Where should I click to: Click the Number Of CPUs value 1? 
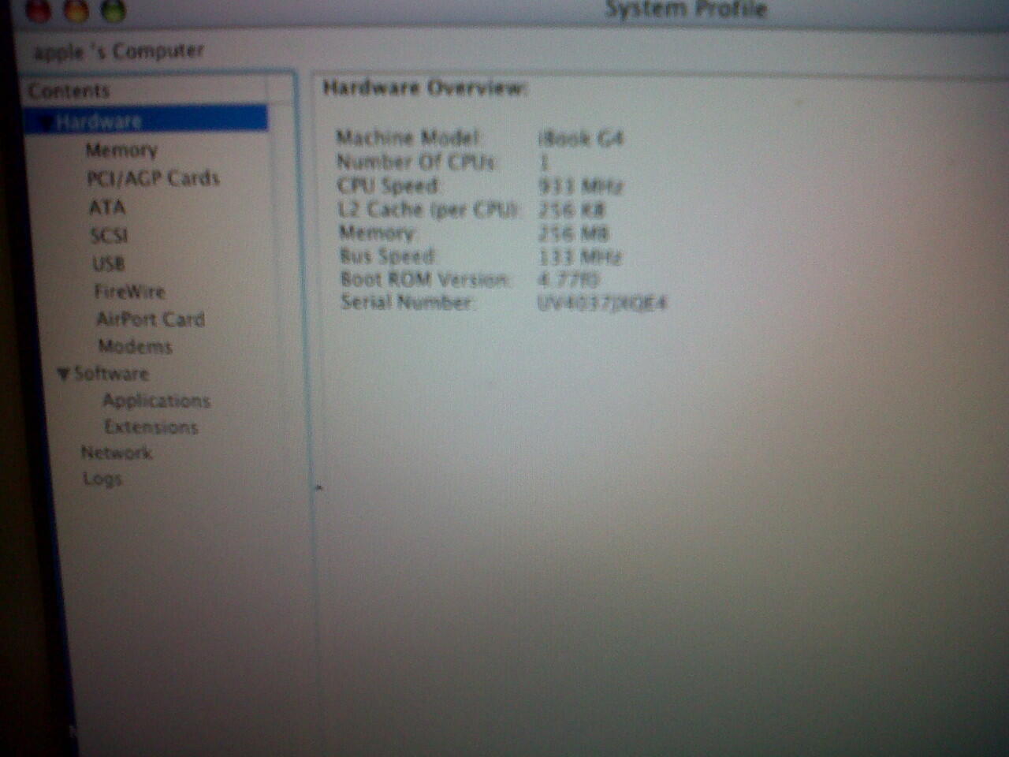point(544,163)
